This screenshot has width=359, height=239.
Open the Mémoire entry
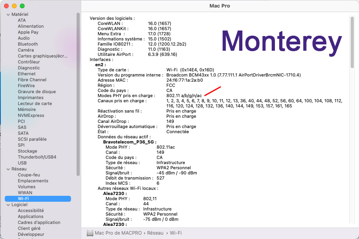[x=27, y=109]
